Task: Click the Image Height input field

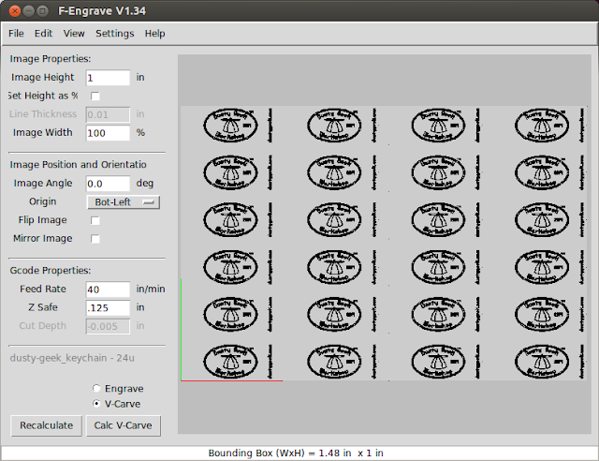Action: point(108,78)
